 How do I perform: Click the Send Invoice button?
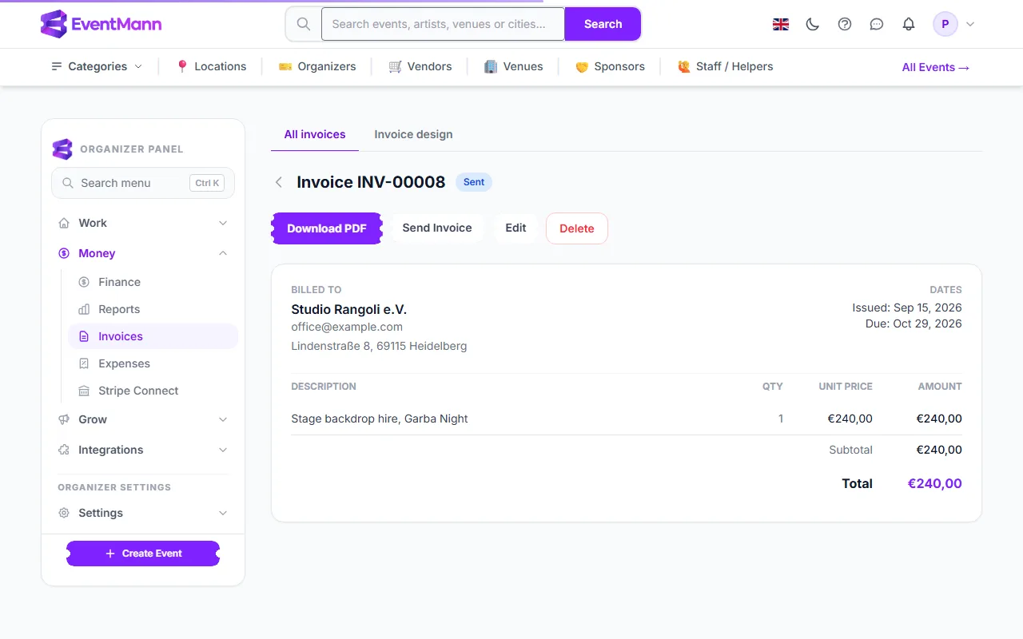(437, 228)
